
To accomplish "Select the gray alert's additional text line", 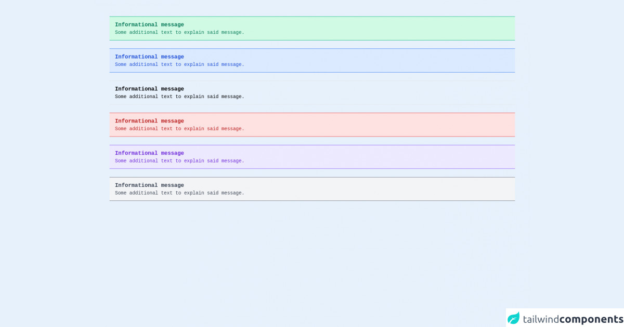I will [179, 193].
